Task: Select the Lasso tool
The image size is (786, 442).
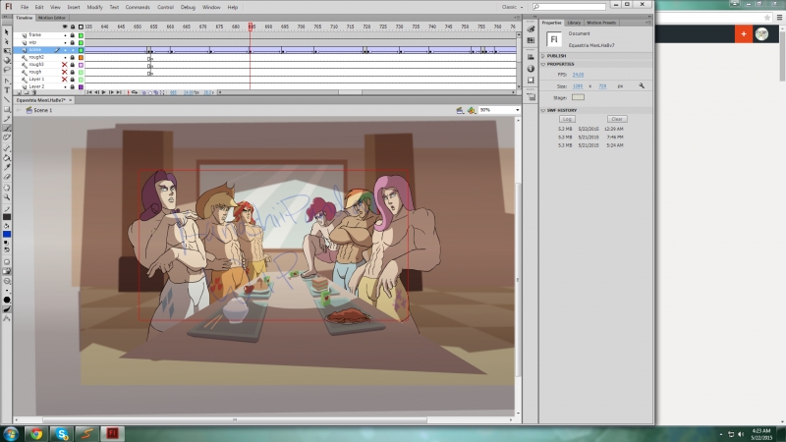Action: pyautogui.click(x=7, y=70)
